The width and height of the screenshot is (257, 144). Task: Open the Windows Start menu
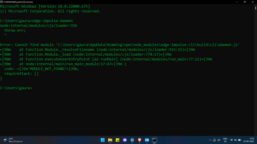pos(103,140)
